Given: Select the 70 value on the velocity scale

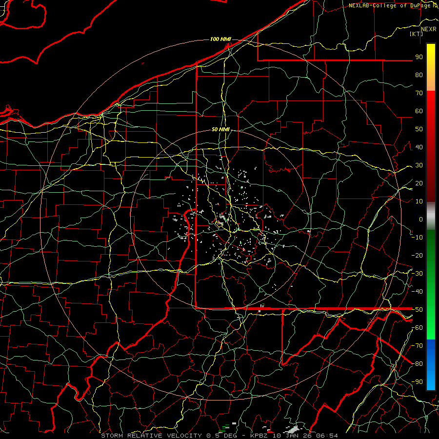Looking at the screenshot, I should (x=419, y=93).
